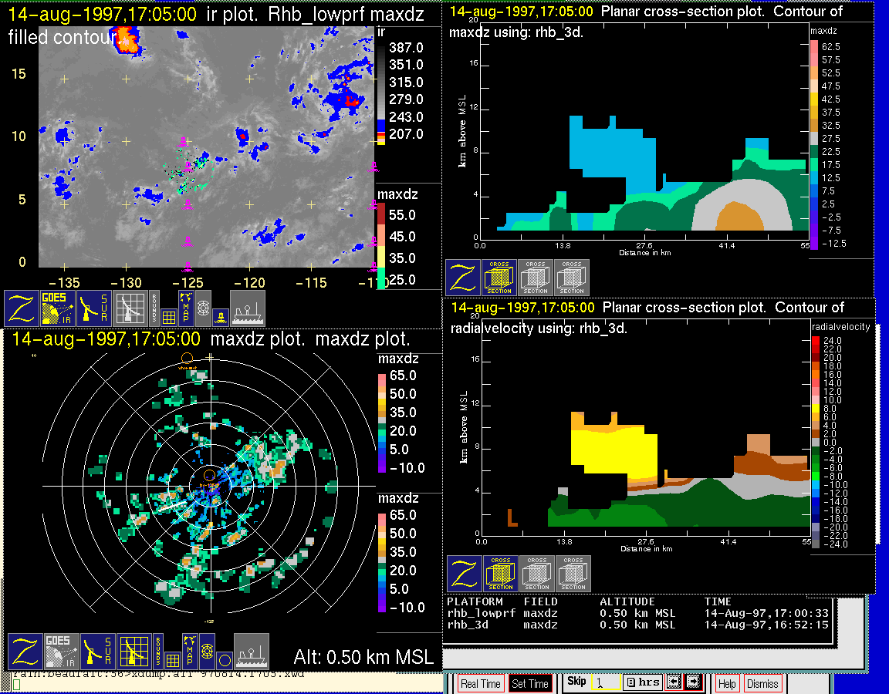Click the Set Time button
This screenshot has height=694, width=889.
[x=530, y=683]
